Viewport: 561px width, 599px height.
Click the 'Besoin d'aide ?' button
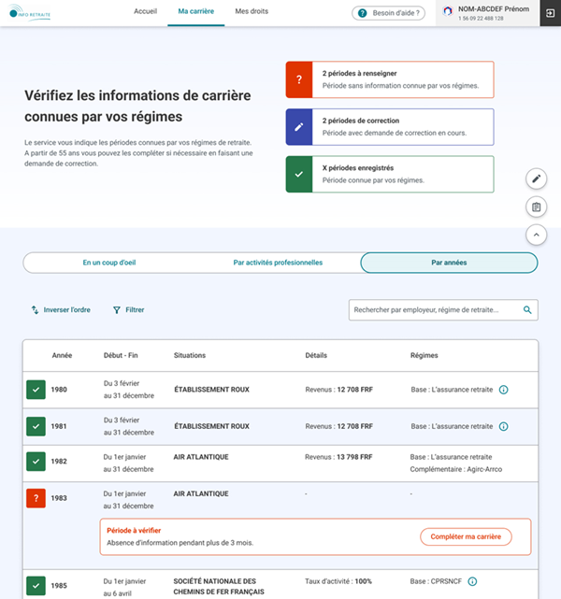click(x=388, y=13)
